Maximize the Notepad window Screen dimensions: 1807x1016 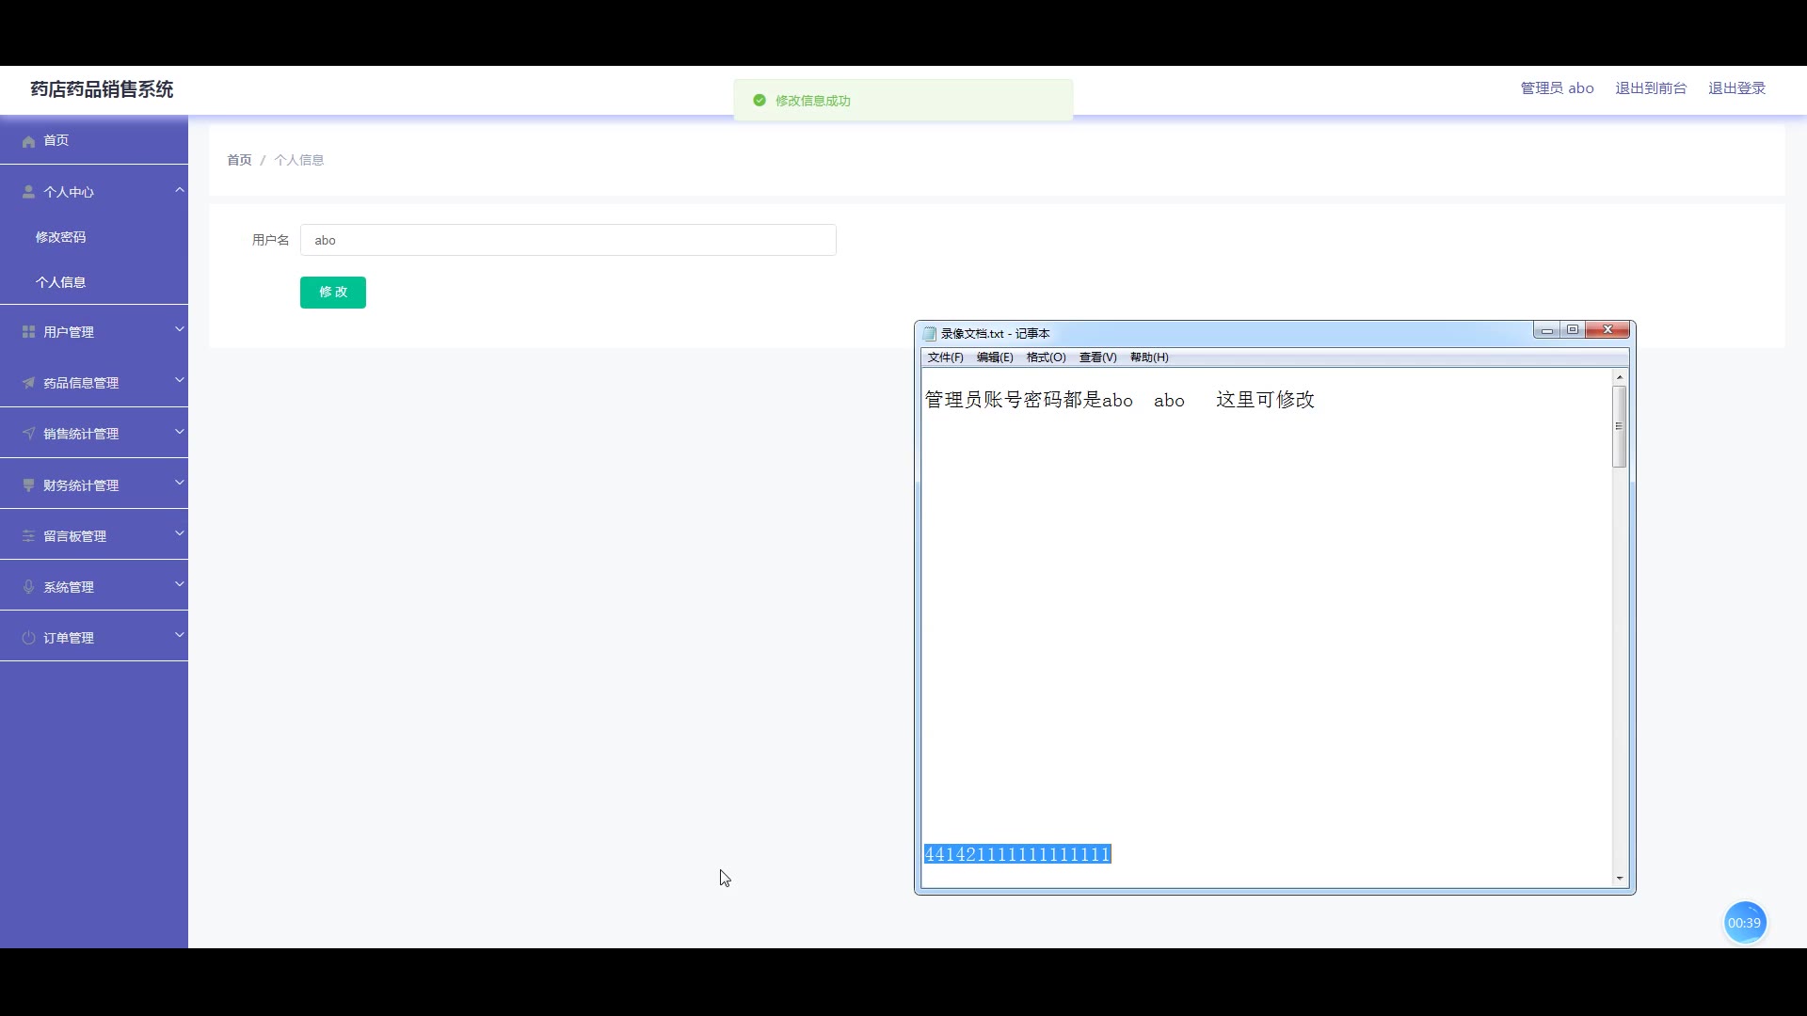tap(1573, 330)
